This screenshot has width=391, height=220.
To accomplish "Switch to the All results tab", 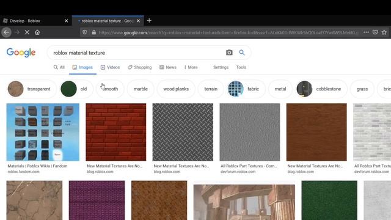I will (59, 67).
